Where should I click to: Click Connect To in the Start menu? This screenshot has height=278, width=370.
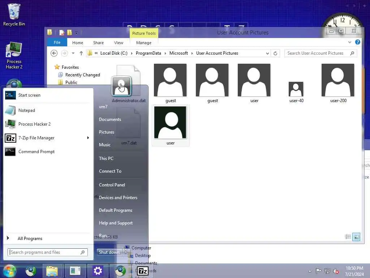(110, 171)
